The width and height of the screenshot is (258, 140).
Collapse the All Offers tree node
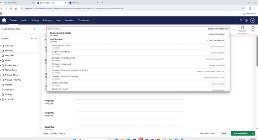click(0, 51)
